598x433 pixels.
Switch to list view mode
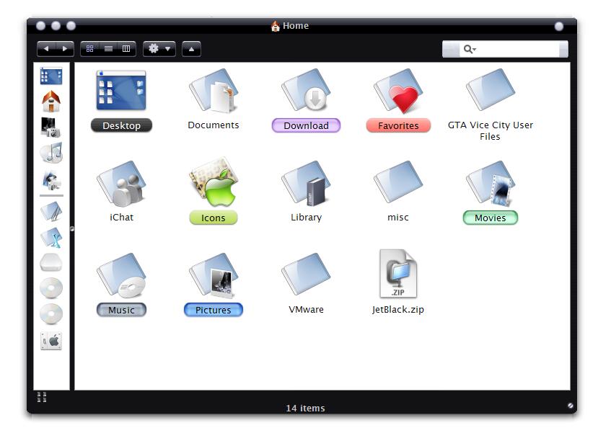pos(108,49)
